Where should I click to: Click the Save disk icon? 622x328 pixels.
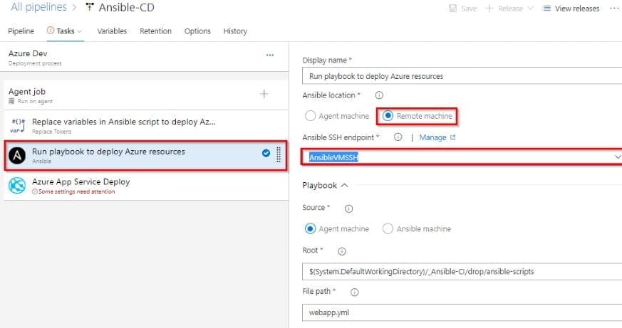pos(452,9)
